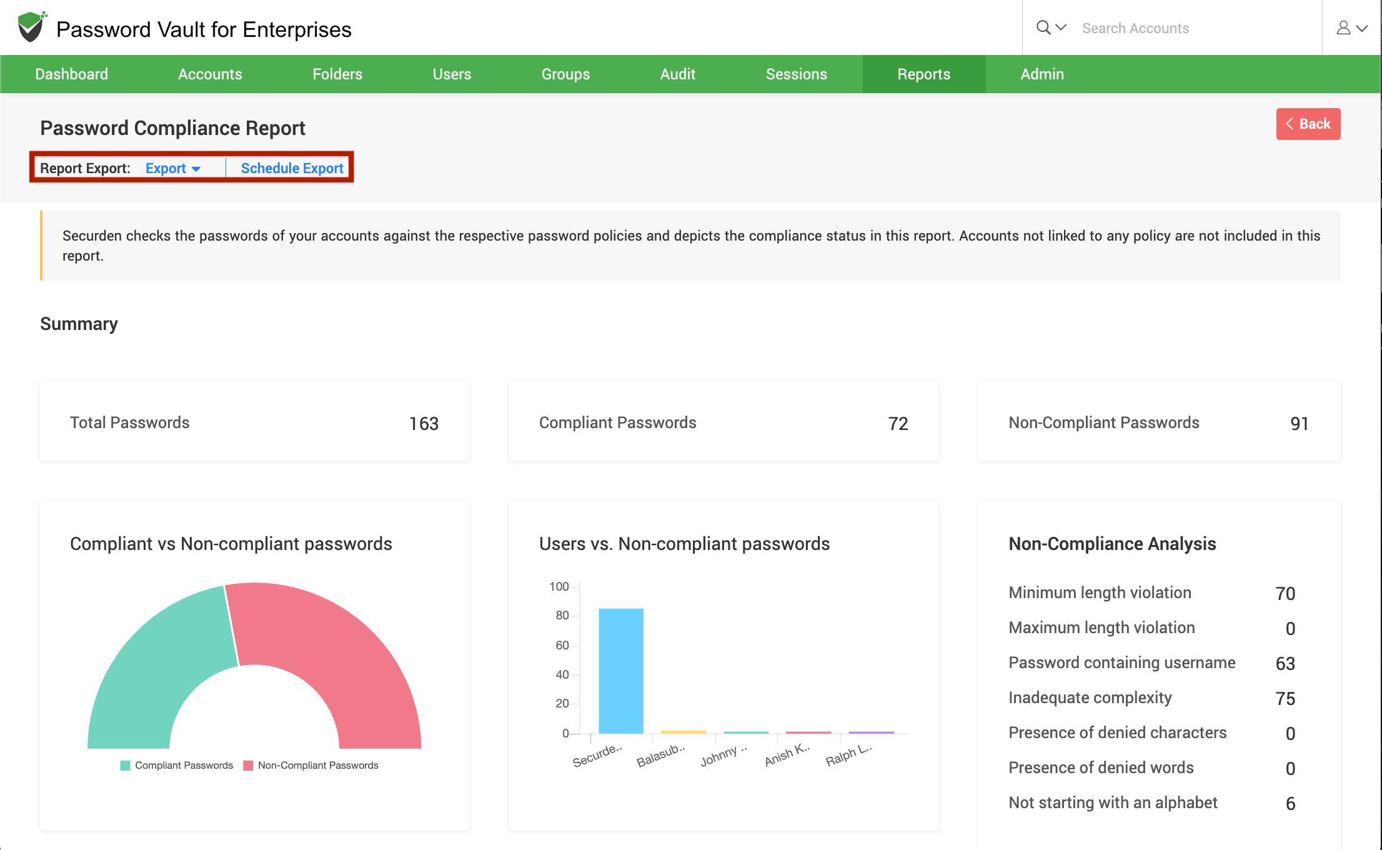Image resolution: width=1382 pixels, height=850 pixels.
Task: Click the Non-Compliant Passwords count 91
Action: [x=1299, y=424]
